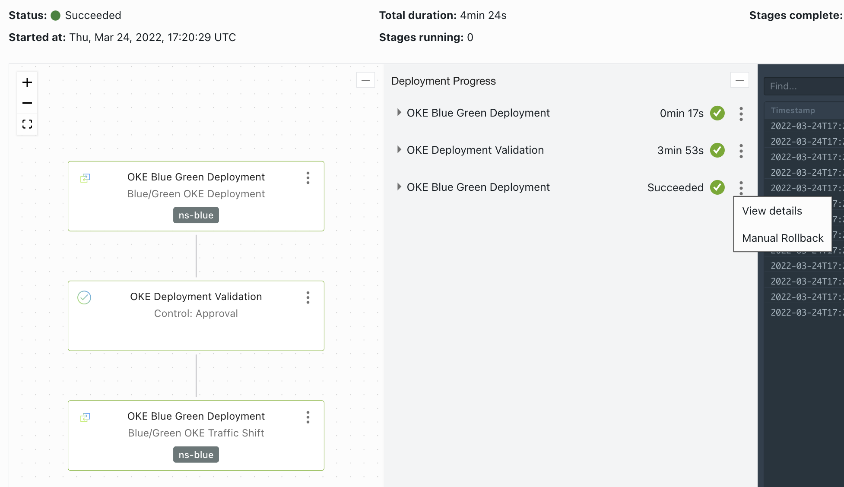Open kebab menu on OKE Deployment Validation stage
The image size is (844, 487).
point(308,297)
